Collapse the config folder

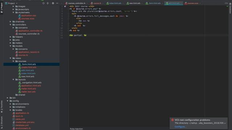click(7, 101)
